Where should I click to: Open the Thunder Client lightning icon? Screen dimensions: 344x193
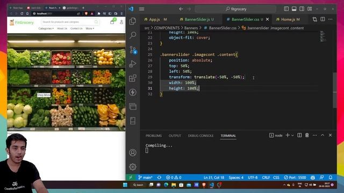(x=133, y=92)
